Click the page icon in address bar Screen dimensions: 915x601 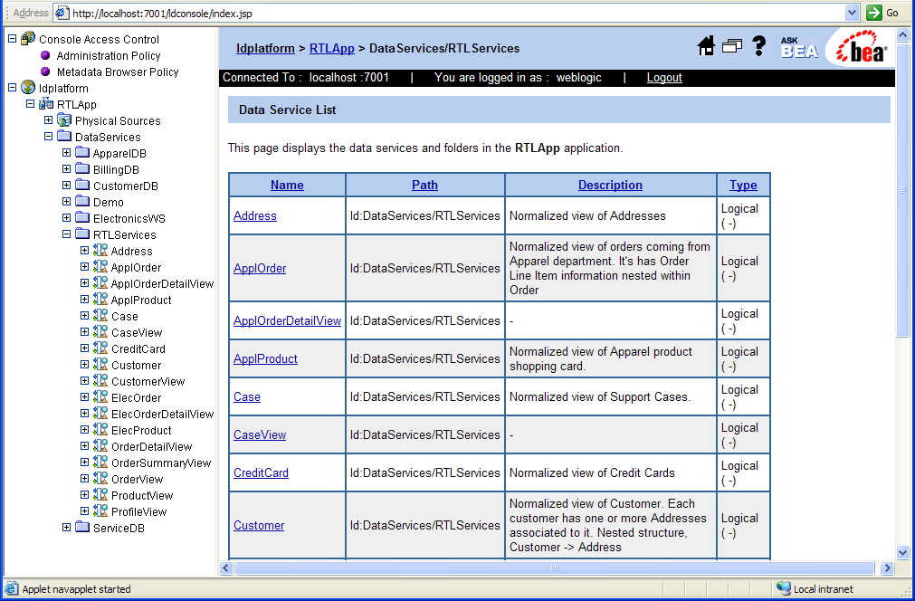click(x=62, y=13)
